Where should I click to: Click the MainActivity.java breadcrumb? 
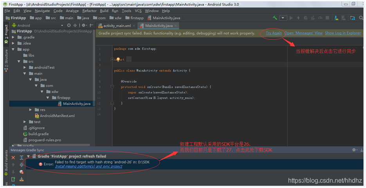(x=164, y=18)
